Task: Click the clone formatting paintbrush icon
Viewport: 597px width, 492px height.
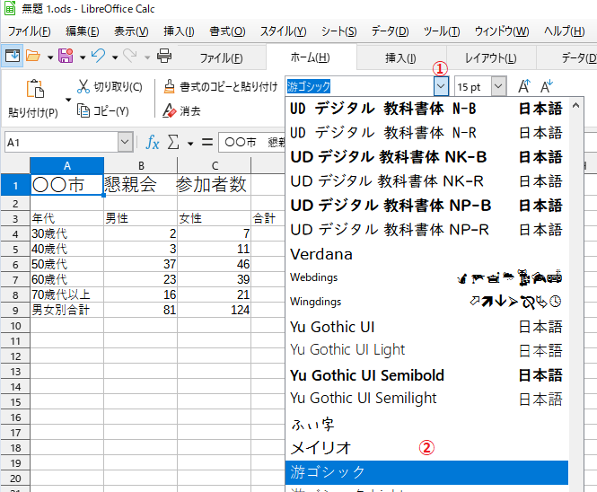Action: 169,86
